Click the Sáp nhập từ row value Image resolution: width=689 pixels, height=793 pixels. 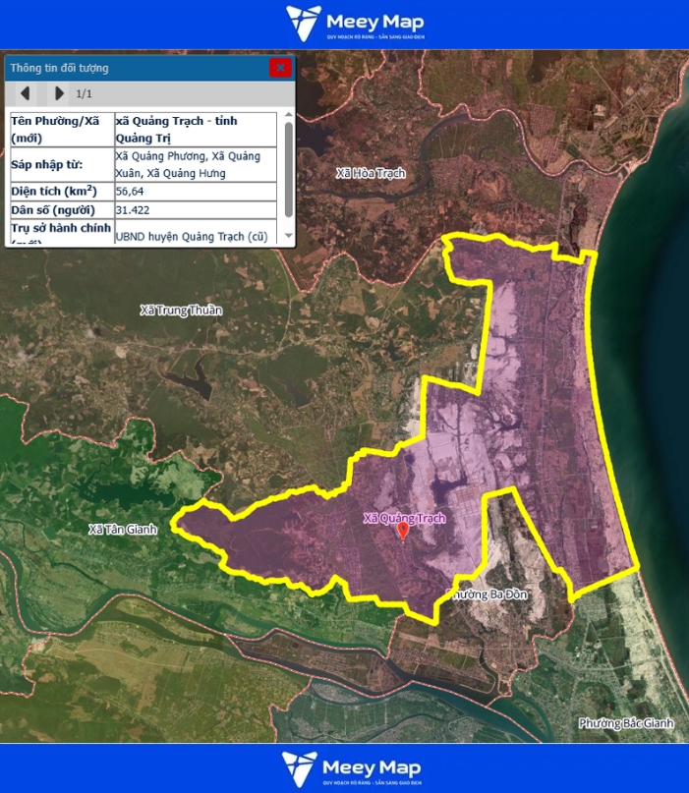(x=195, y=165)
